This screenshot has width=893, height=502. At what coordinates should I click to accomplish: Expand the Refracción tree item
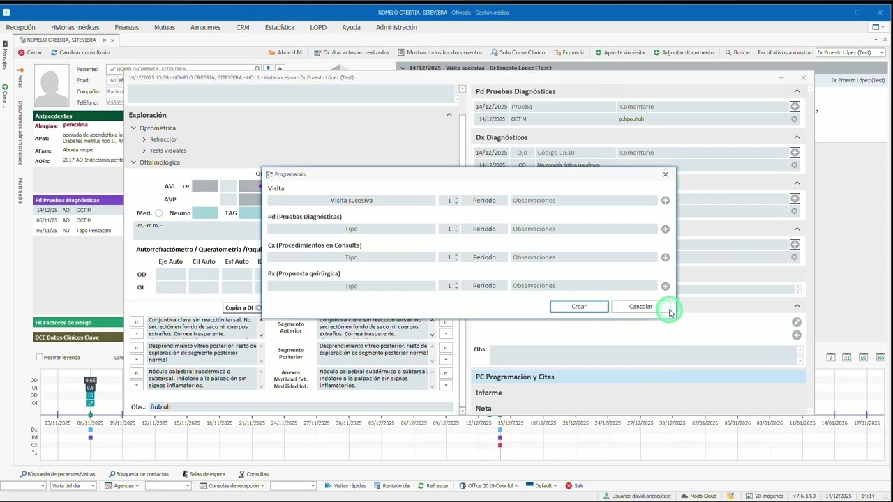144,139
